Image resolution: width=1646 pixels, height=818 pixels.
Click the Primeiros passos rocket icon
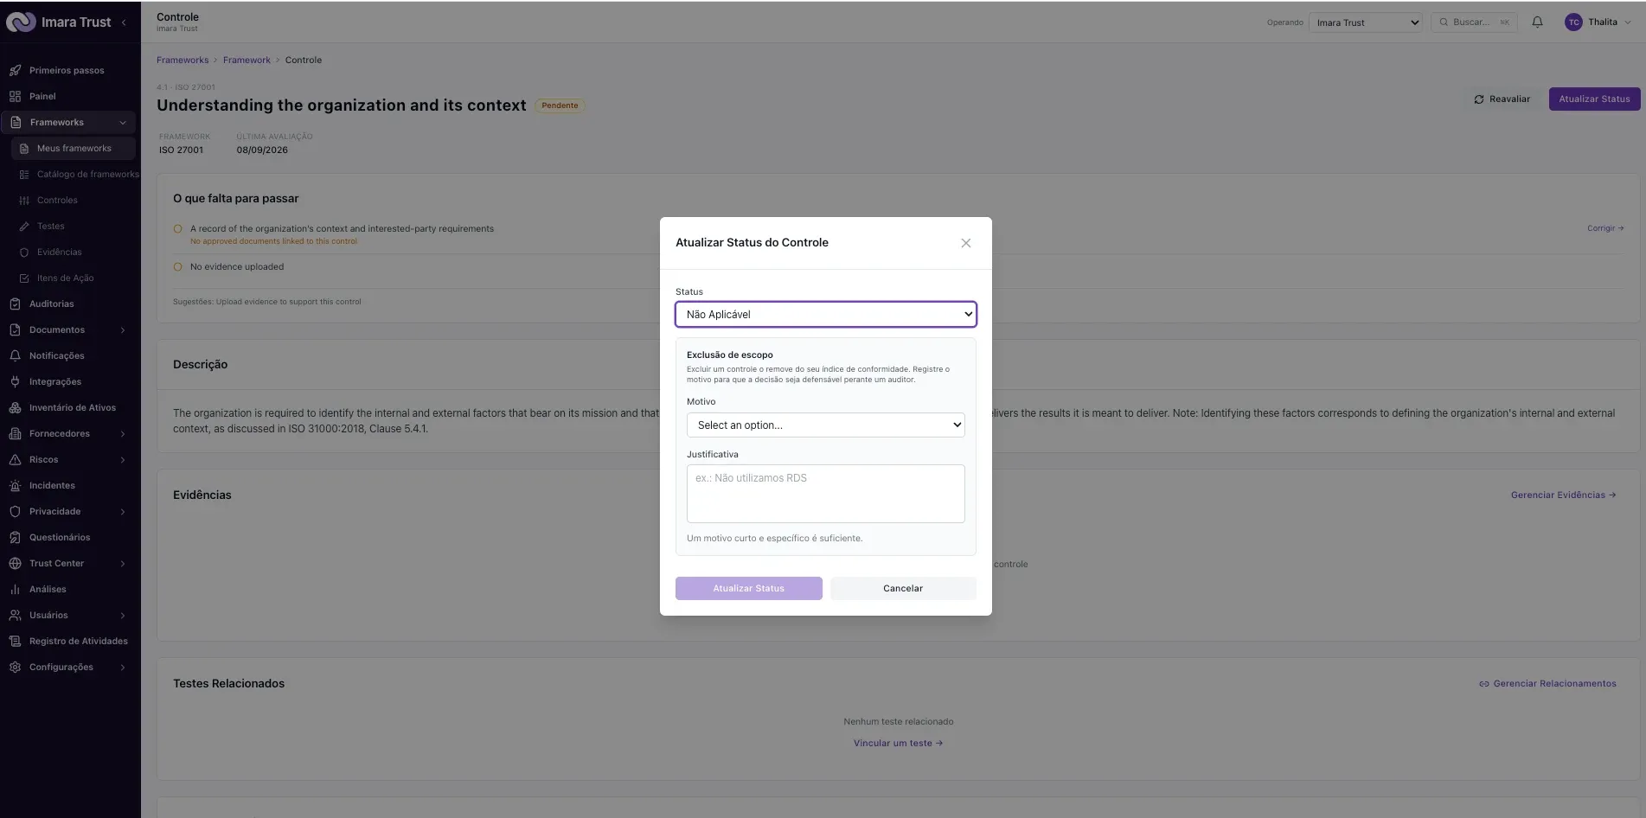pos(15,70)
